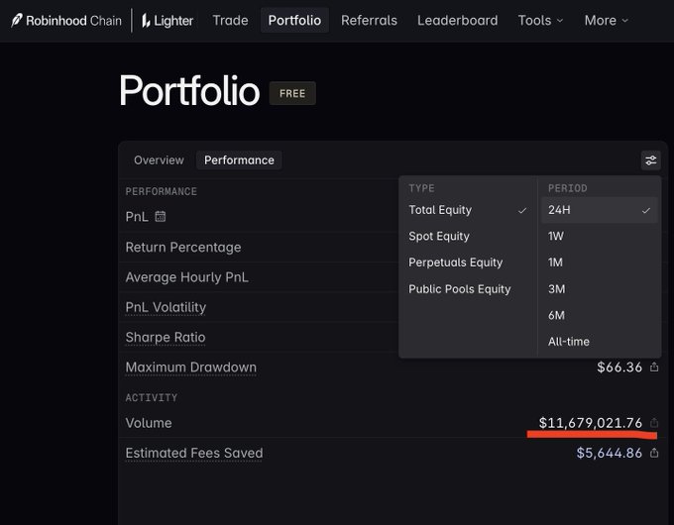Open the Portfolio nav item
This screenshot has height=525, width=674.
[294, 20]
